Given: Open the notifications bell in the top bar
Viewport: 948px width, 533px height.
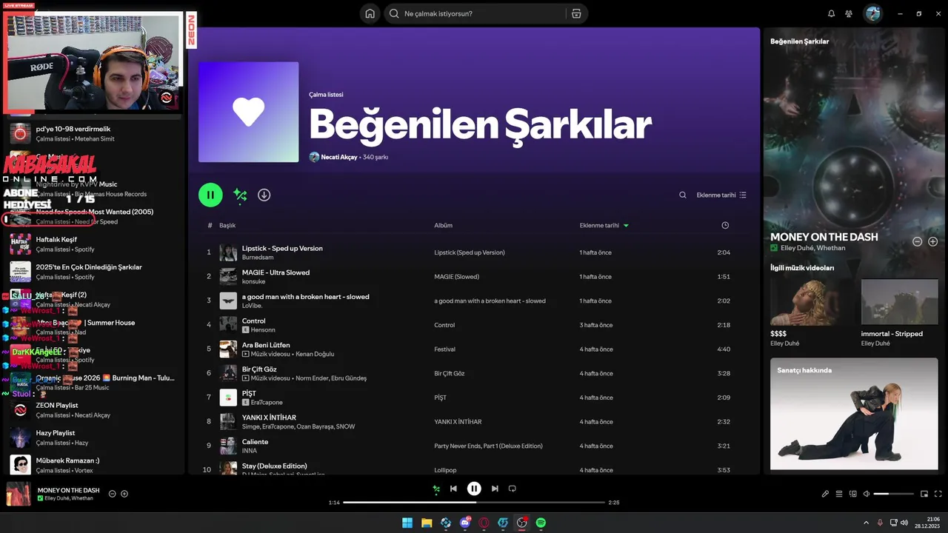Looking at the screenshot, I should coord(831,13).
